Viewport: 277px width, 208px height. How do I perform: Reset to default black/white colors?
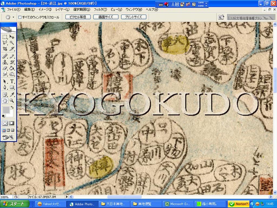point(3,116)
